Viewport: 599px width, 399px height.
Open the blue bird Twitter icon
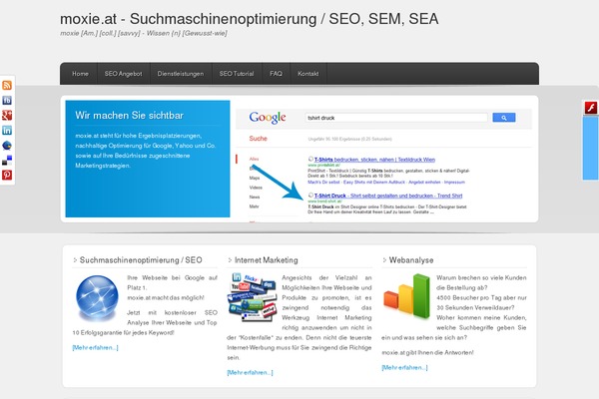click(x=7, y=145)
